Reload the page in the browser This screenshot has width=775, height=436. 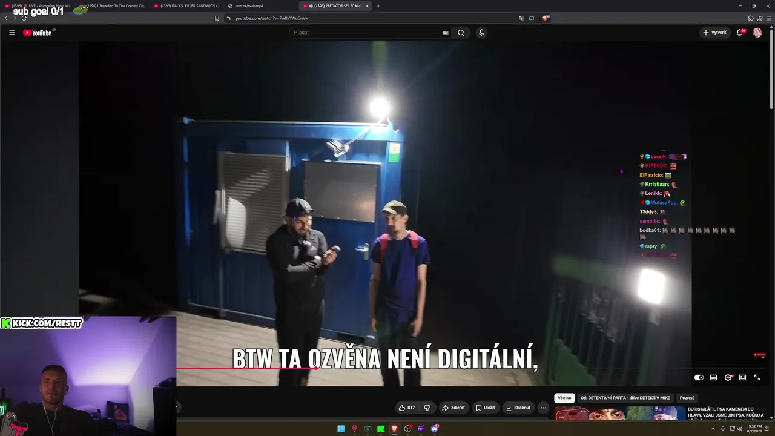pyautogui.click(x=24, y=18)
